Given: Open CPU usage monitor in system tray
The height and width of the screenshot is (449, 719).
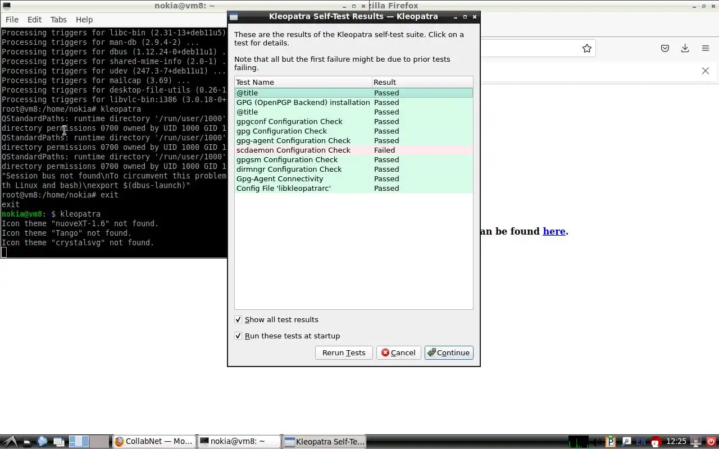Looking at the screenshot, I should click(x=579, y=442).
